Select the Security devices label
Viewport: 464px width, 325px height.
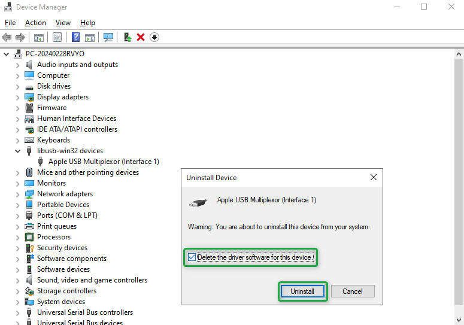(x=62, y=248)
